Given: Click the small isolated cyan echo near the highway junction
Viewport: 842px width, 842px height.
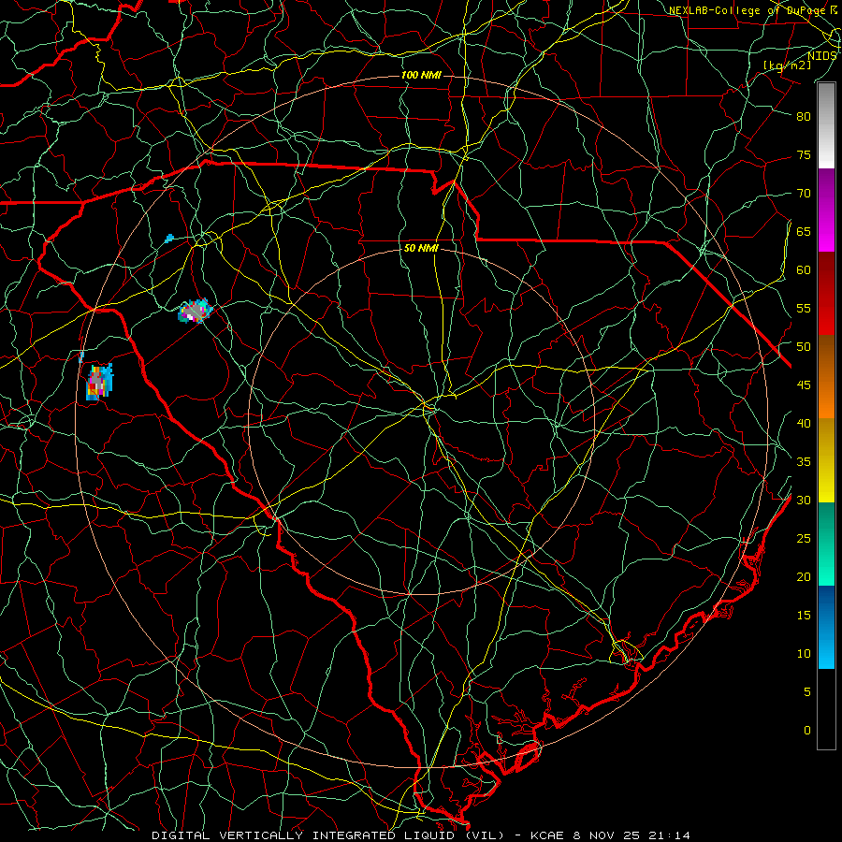Looking at the screenshot, I should pyautogui.click(x=169, y=238).
